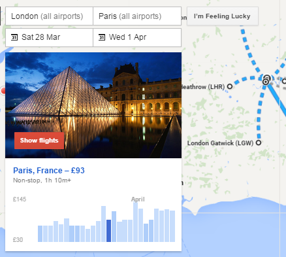Click the London Gatwick (LGW) map label

pos(220,143)
